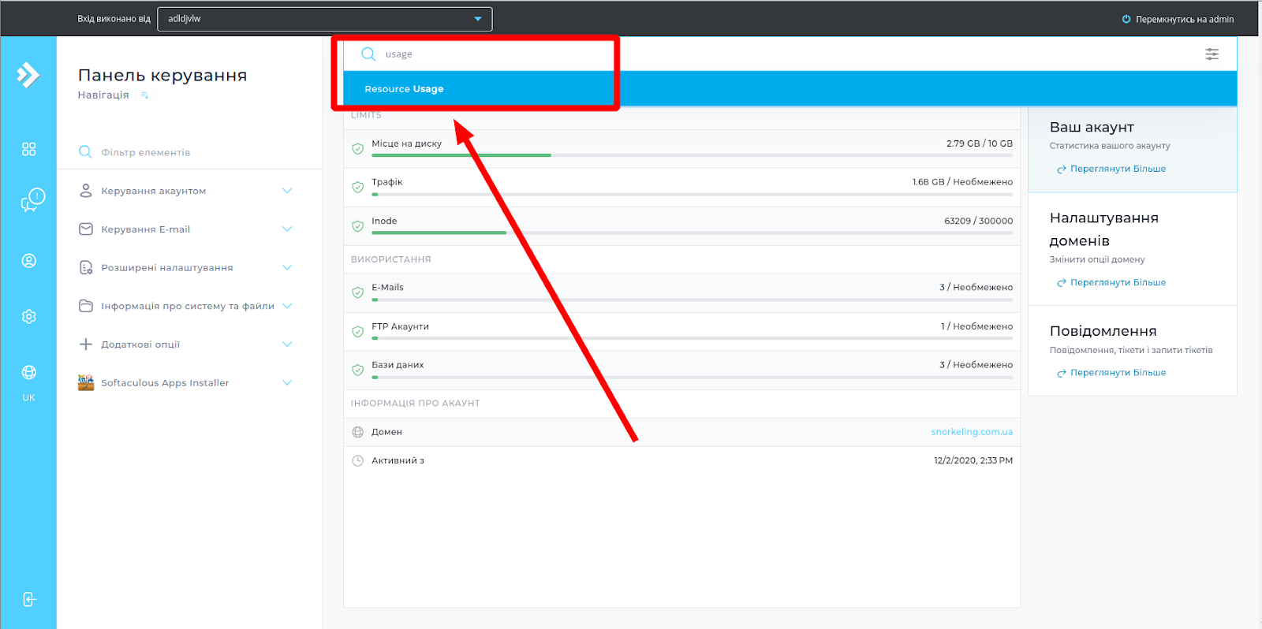Open the dashboard grid icon in sidebar
The image size is (1262, 629).
click(28, 149)
